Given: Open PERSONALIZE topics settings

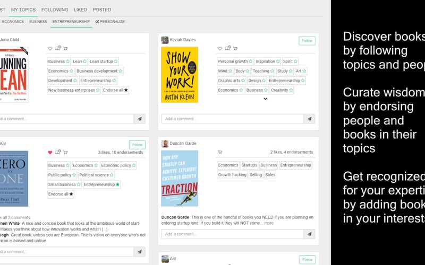Looking at the screenshot, I should 110,22.
